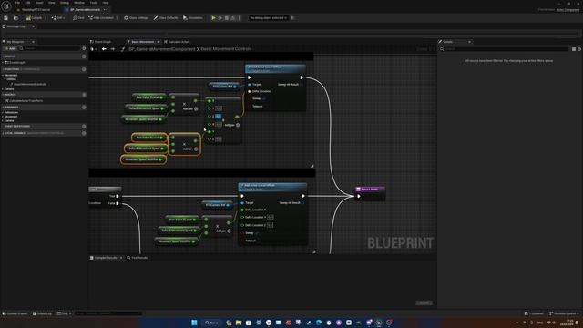The width and height of the screenshot is (583, 328).
Task: Open the Window menu
Action: [x=79, y=3]
